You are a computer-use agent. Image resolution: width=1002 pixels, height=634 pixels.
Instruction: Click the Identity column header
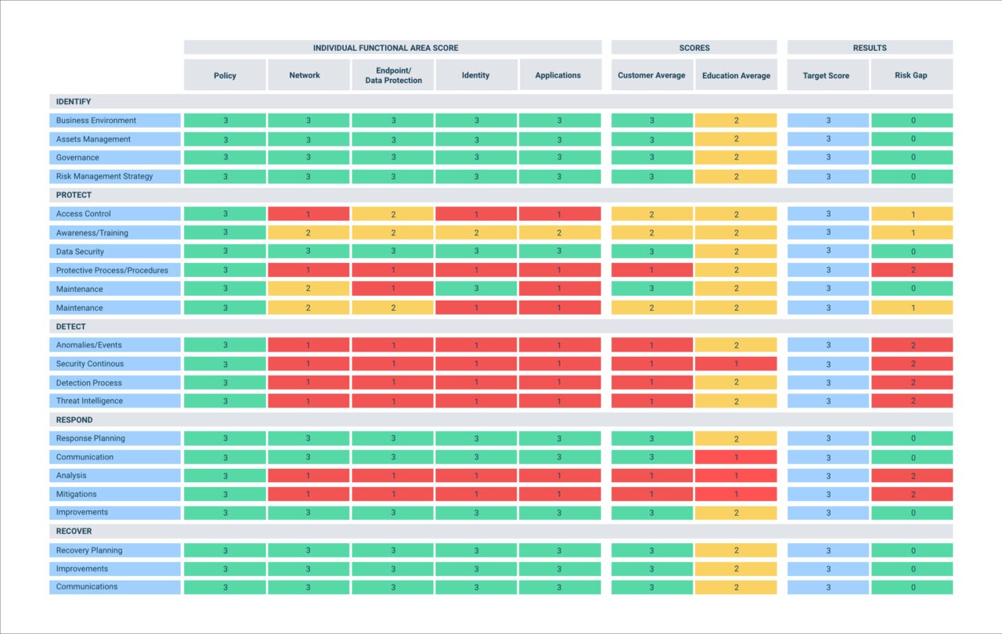pyautogui.click(x=474, y=75)
